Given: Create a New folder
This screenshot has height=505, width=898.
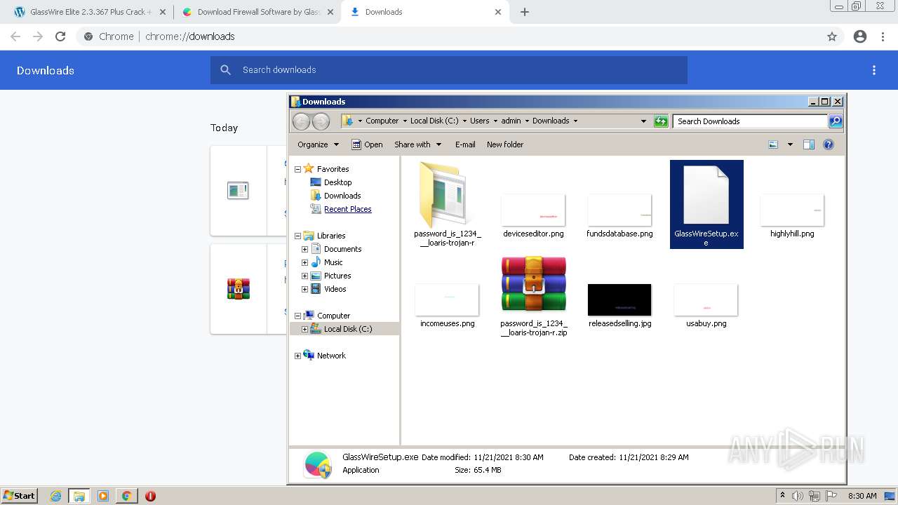Looking at the screenshot, I should [x=505, y=144].
